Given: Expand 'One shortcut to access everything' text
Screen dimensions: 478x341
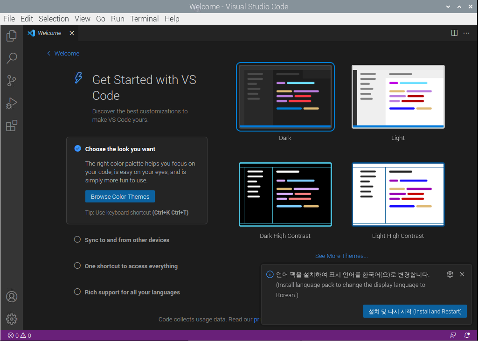Looking at the screenshot, I should click(131, 266).
